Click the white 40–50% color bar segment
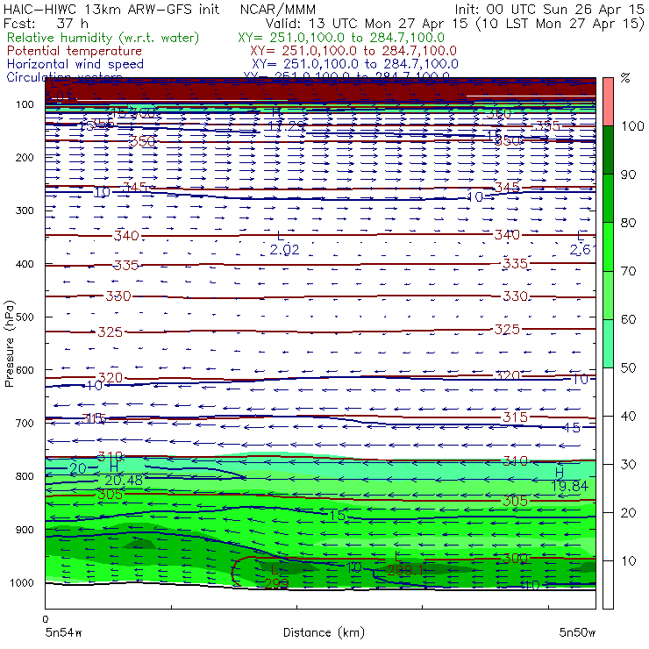 (608, 392)
